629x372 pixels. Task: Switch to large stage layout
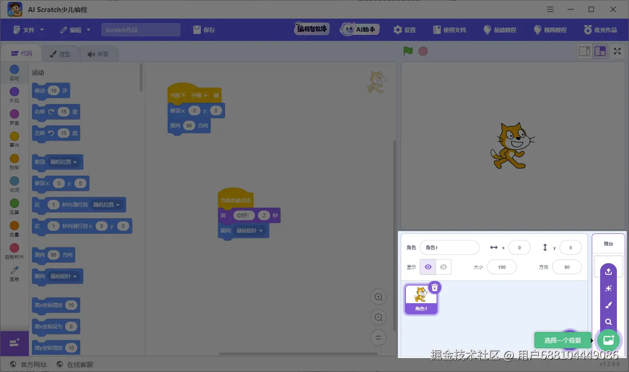(x=600, y=51)
